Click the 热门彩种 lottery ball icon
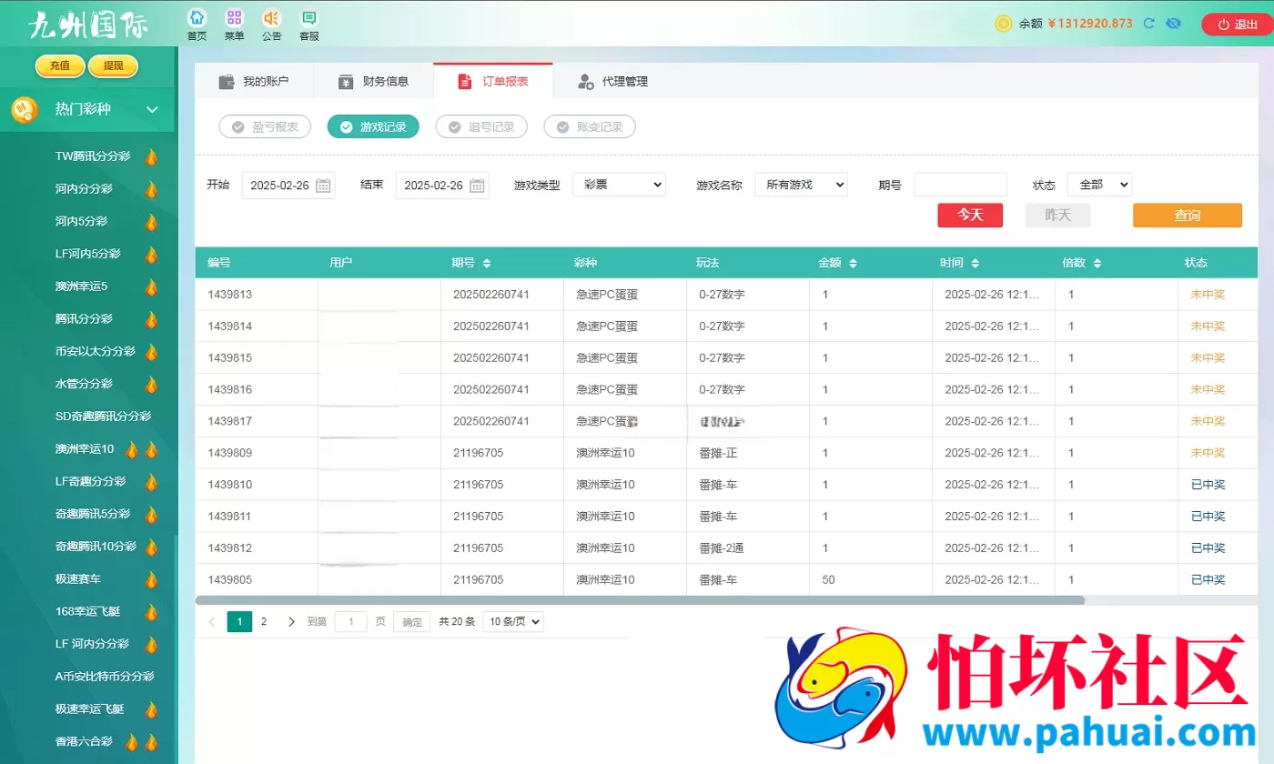This screenshot has width=1274, height=764. pos(25,110)
